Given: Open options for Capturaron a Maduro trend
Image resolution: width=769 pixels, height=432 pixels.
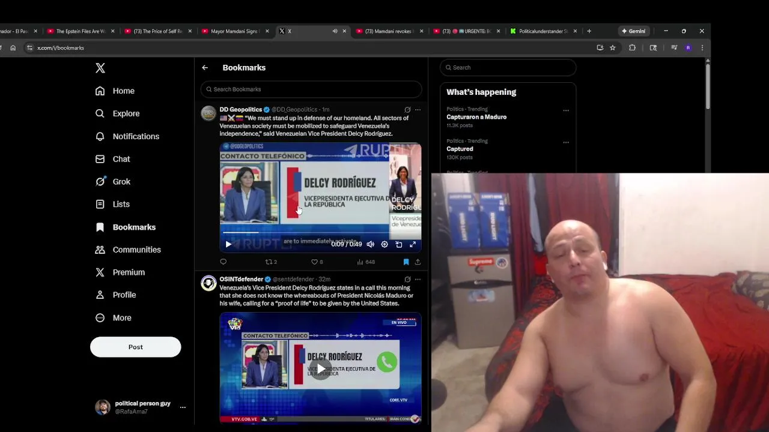Looking at the screenshot, I should [x=566, y=110].
